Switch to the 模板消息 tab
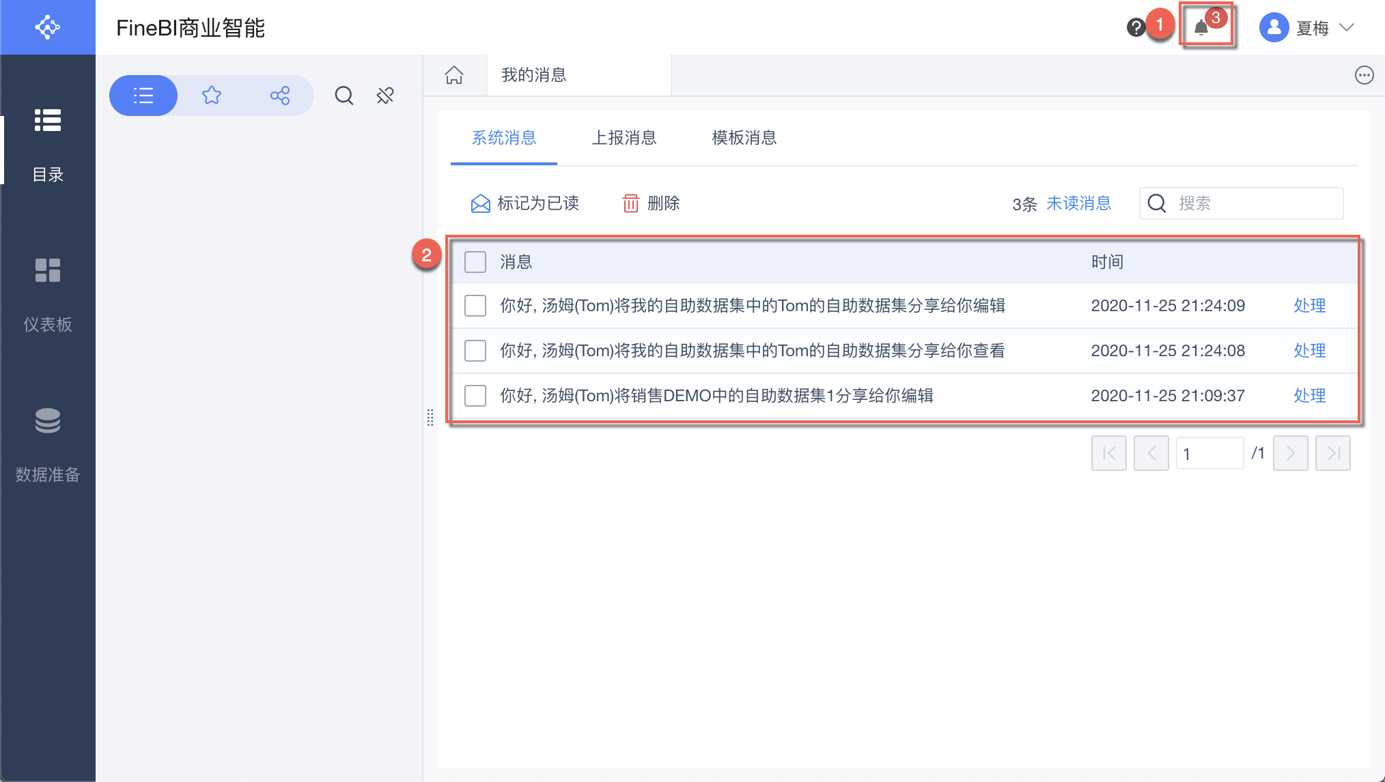 coord(744,138)
